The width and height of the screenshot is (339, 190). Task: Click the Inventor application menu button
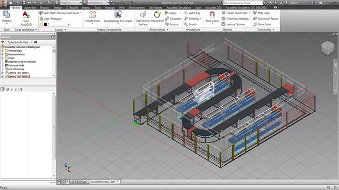(x=4, y=3)
